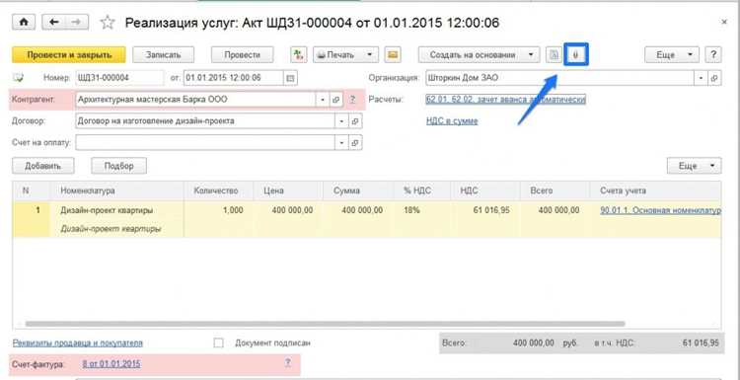Image resolution: width=740 pixels, height=380 pixels.
Task: Click Всего column header
Action: (x=555, y=190)
